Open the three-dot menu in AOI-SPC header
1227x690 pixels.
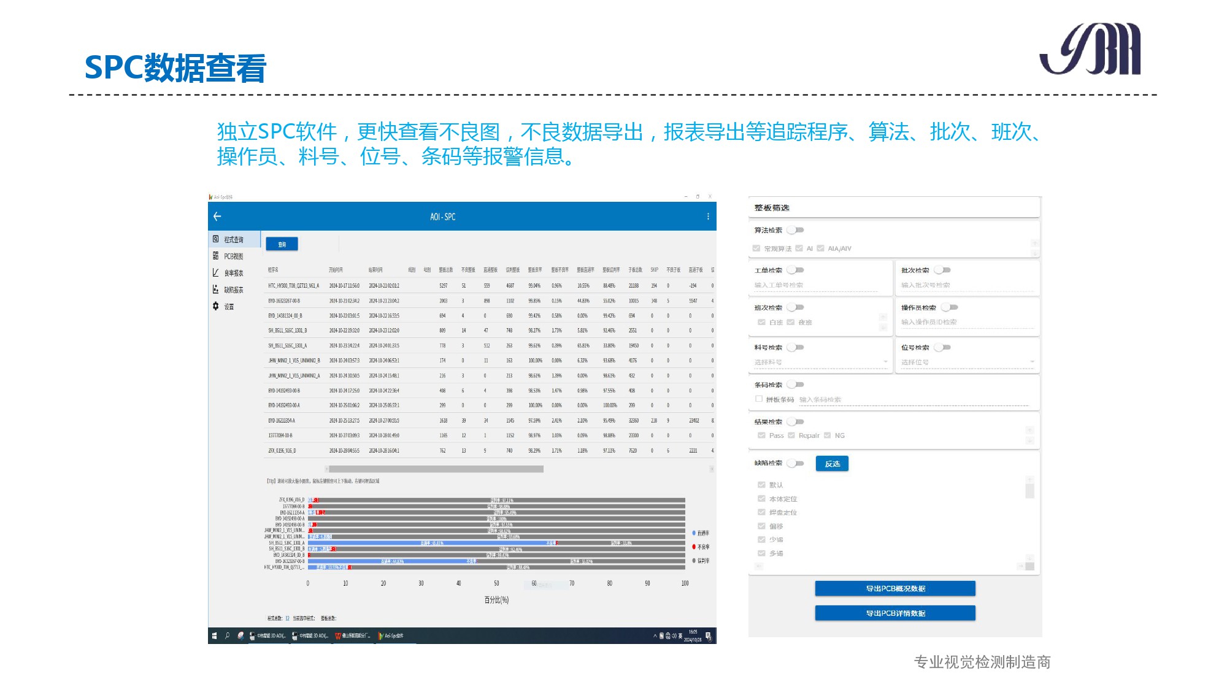click(x=708, y=217)
